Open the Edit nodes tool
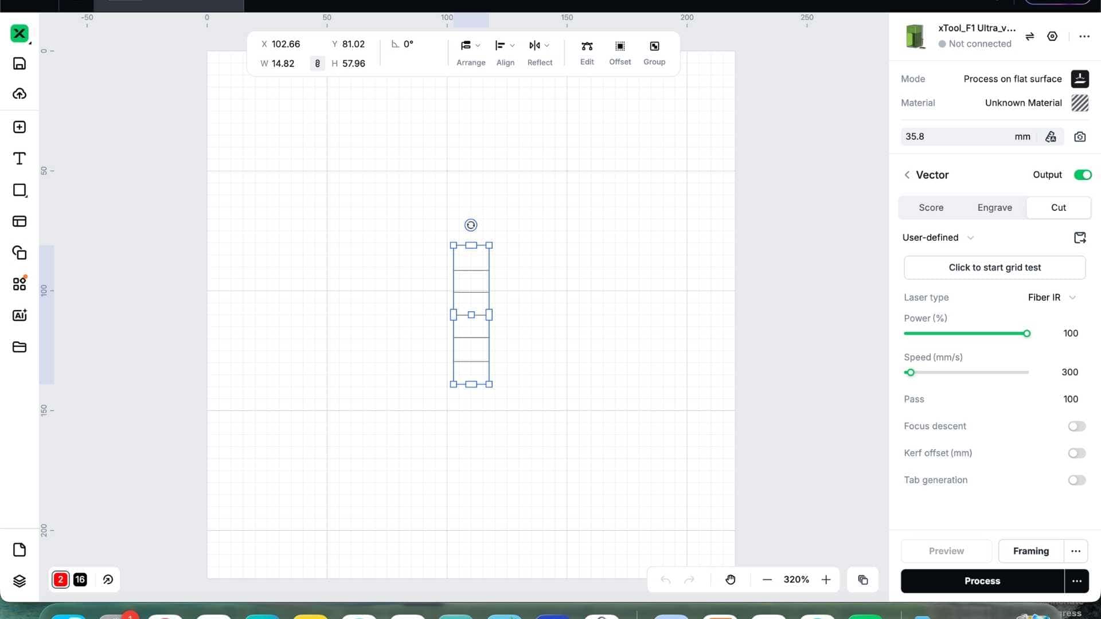 click(587, 46)
